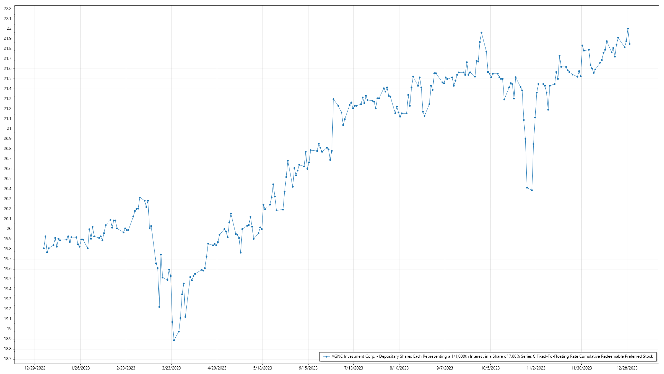Click the 1/26/2023 x-axis date label
This screenshot has height=374, width=664.
tap(80, 368)
